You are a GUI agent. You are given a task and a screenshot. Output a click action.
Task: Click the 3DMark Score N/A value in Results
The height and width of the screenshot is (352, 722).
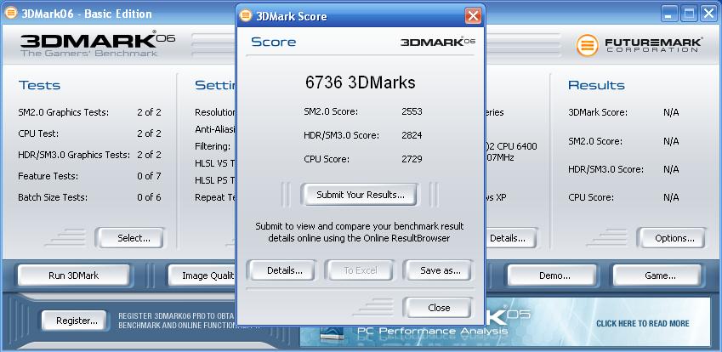point(671,112)
